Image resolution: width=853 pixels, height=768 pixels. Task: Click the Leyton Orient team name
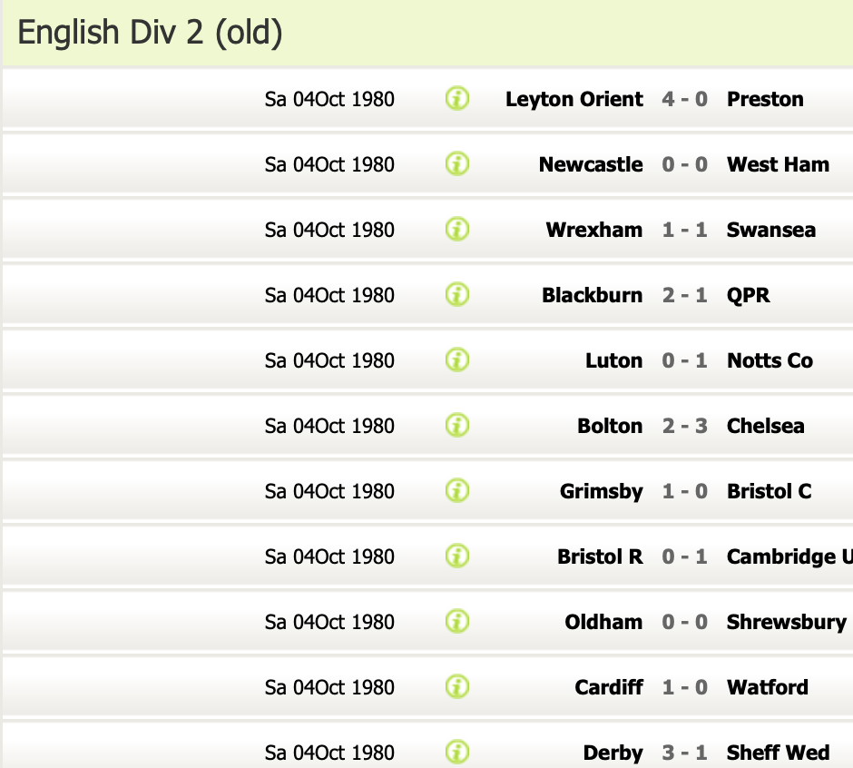(574, 100)
